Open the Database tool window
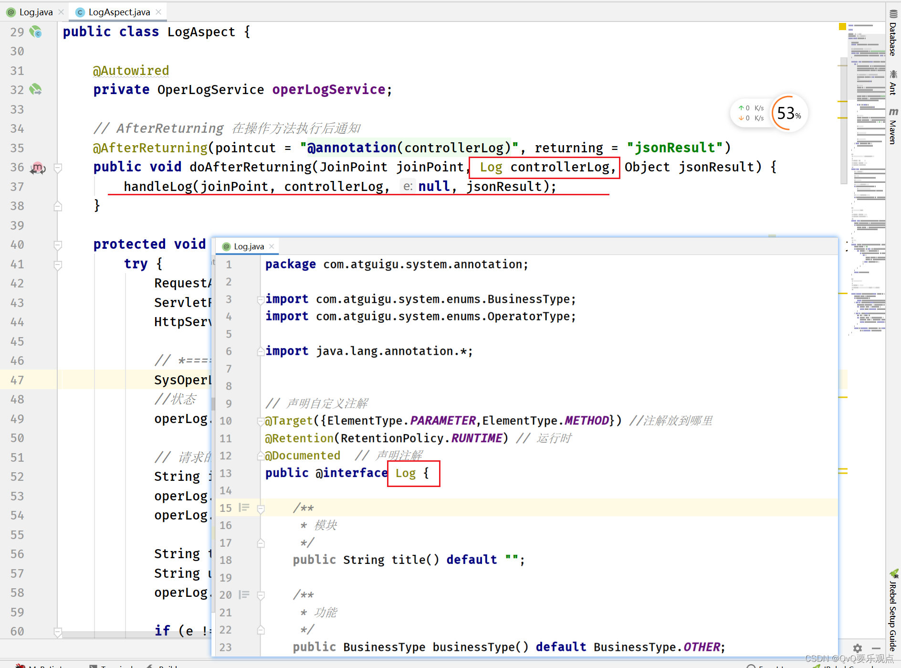Screen dimensions: 901x668 click(x=893, y=33)
